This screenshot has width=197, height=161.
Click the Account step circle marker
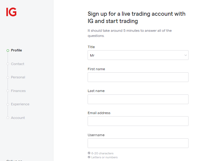[8, 118]
